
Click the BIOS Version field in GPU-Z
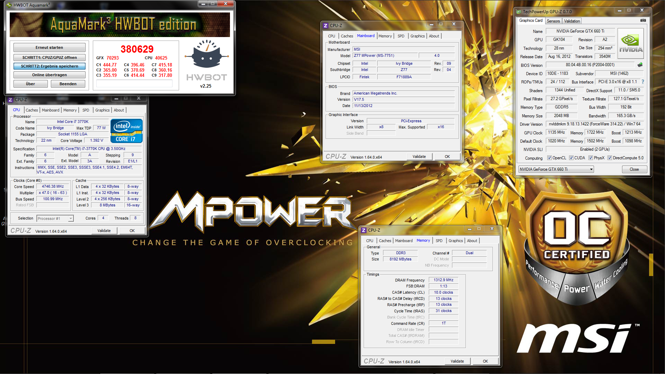tap(590, 65)
